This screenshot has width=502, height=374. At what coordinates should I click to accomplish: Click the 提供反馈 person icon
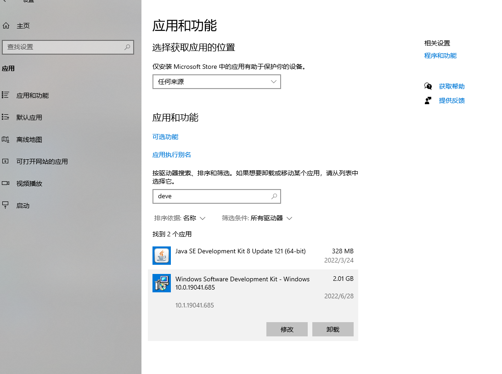click(428, 100)
